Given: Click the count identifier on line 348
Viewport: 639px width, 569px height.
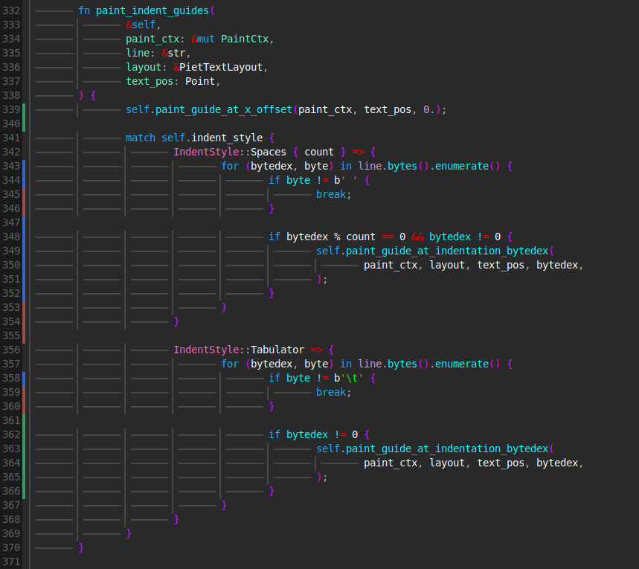Looking at the screenshot, I should click(x=361, y=237).
